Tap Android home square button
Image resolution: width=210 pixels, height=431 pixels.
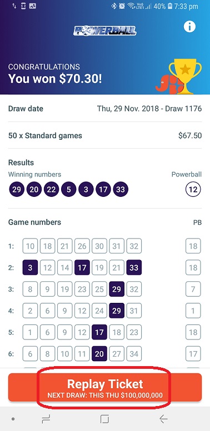click(104, 419)
